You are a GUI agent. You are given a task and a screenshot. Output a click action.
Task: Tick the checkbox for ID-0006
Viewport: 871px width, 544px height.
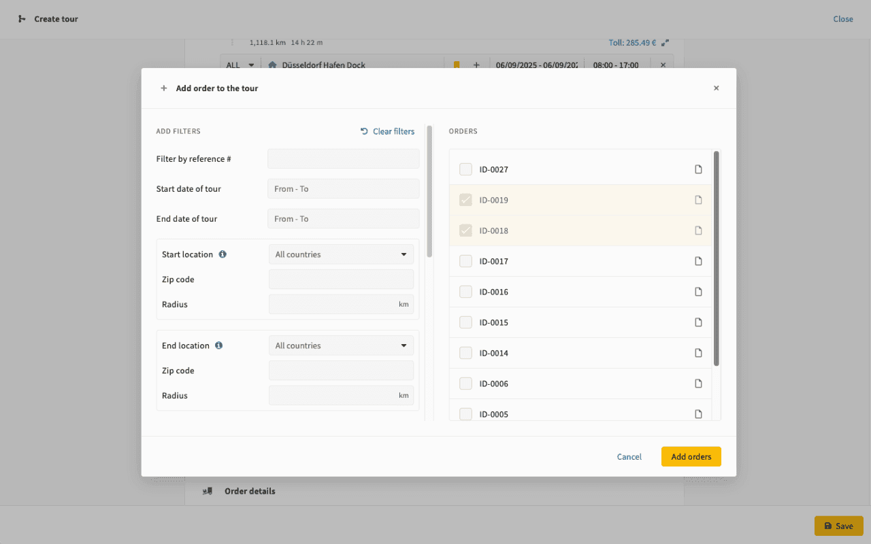[x=465, y=384]
